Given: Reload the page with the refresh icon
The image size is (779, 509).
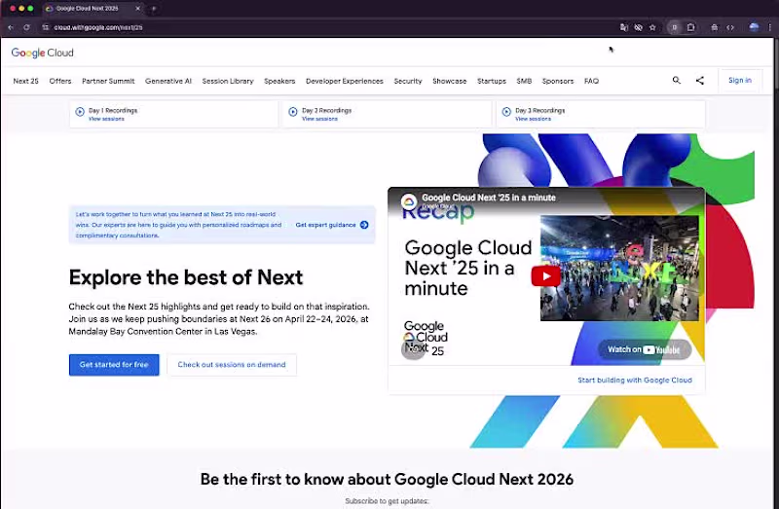Looking at the screenshot, I should pos(26,27).
